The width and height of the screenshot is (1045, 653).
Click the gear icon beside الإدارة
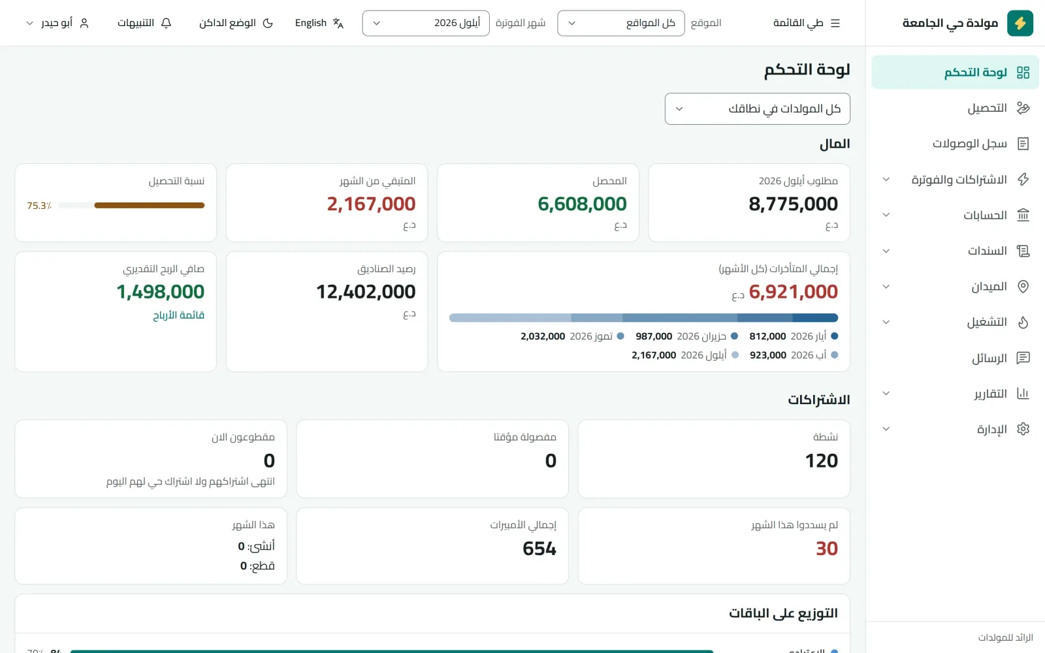(x=1023, y=429)
